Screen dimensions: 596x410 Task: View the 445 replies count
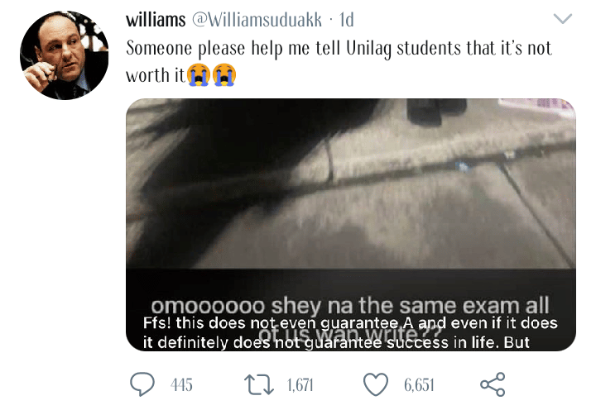[x=181, y=385]
